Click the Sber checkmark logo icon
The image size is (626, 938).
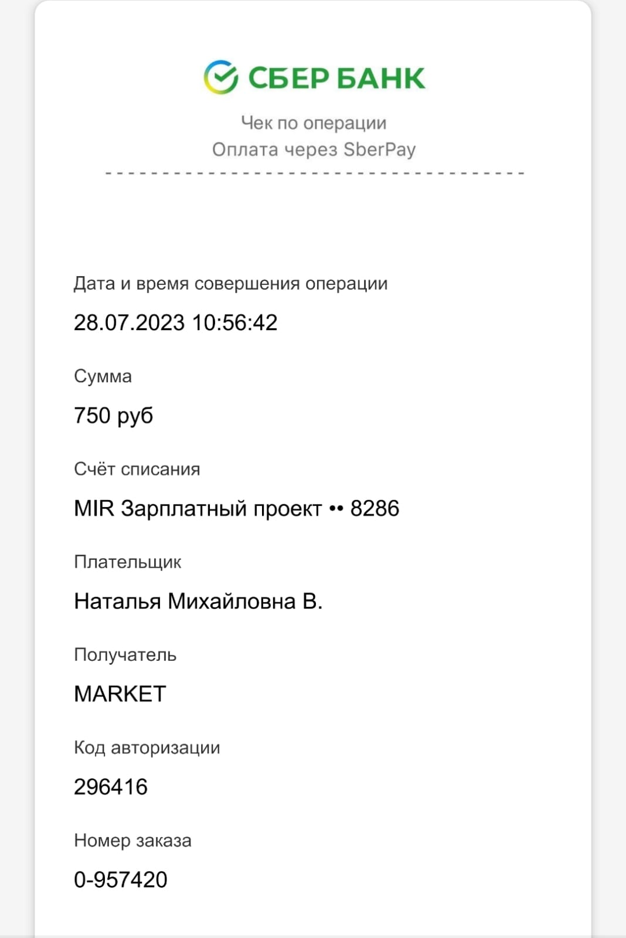[221, 77]
